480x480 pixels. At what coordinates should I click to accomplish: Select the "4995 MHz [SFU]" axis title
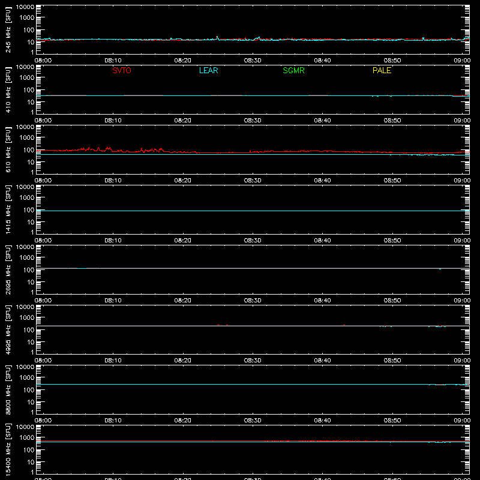pyautogui.click(x=8, y=329)
